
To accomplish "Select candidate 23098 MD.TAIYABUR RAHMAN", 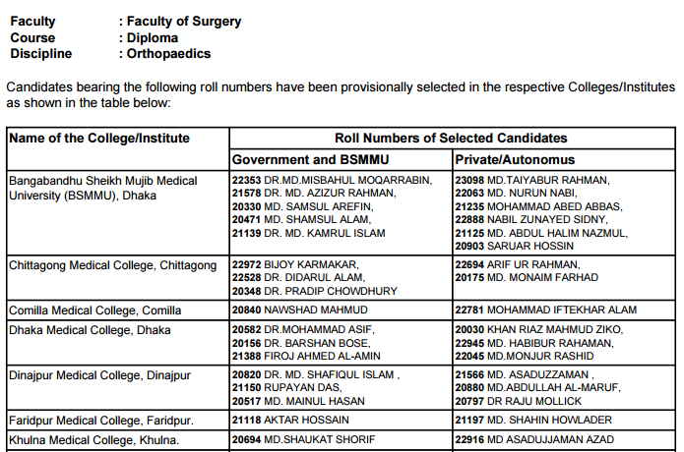I will click(532, 181).
